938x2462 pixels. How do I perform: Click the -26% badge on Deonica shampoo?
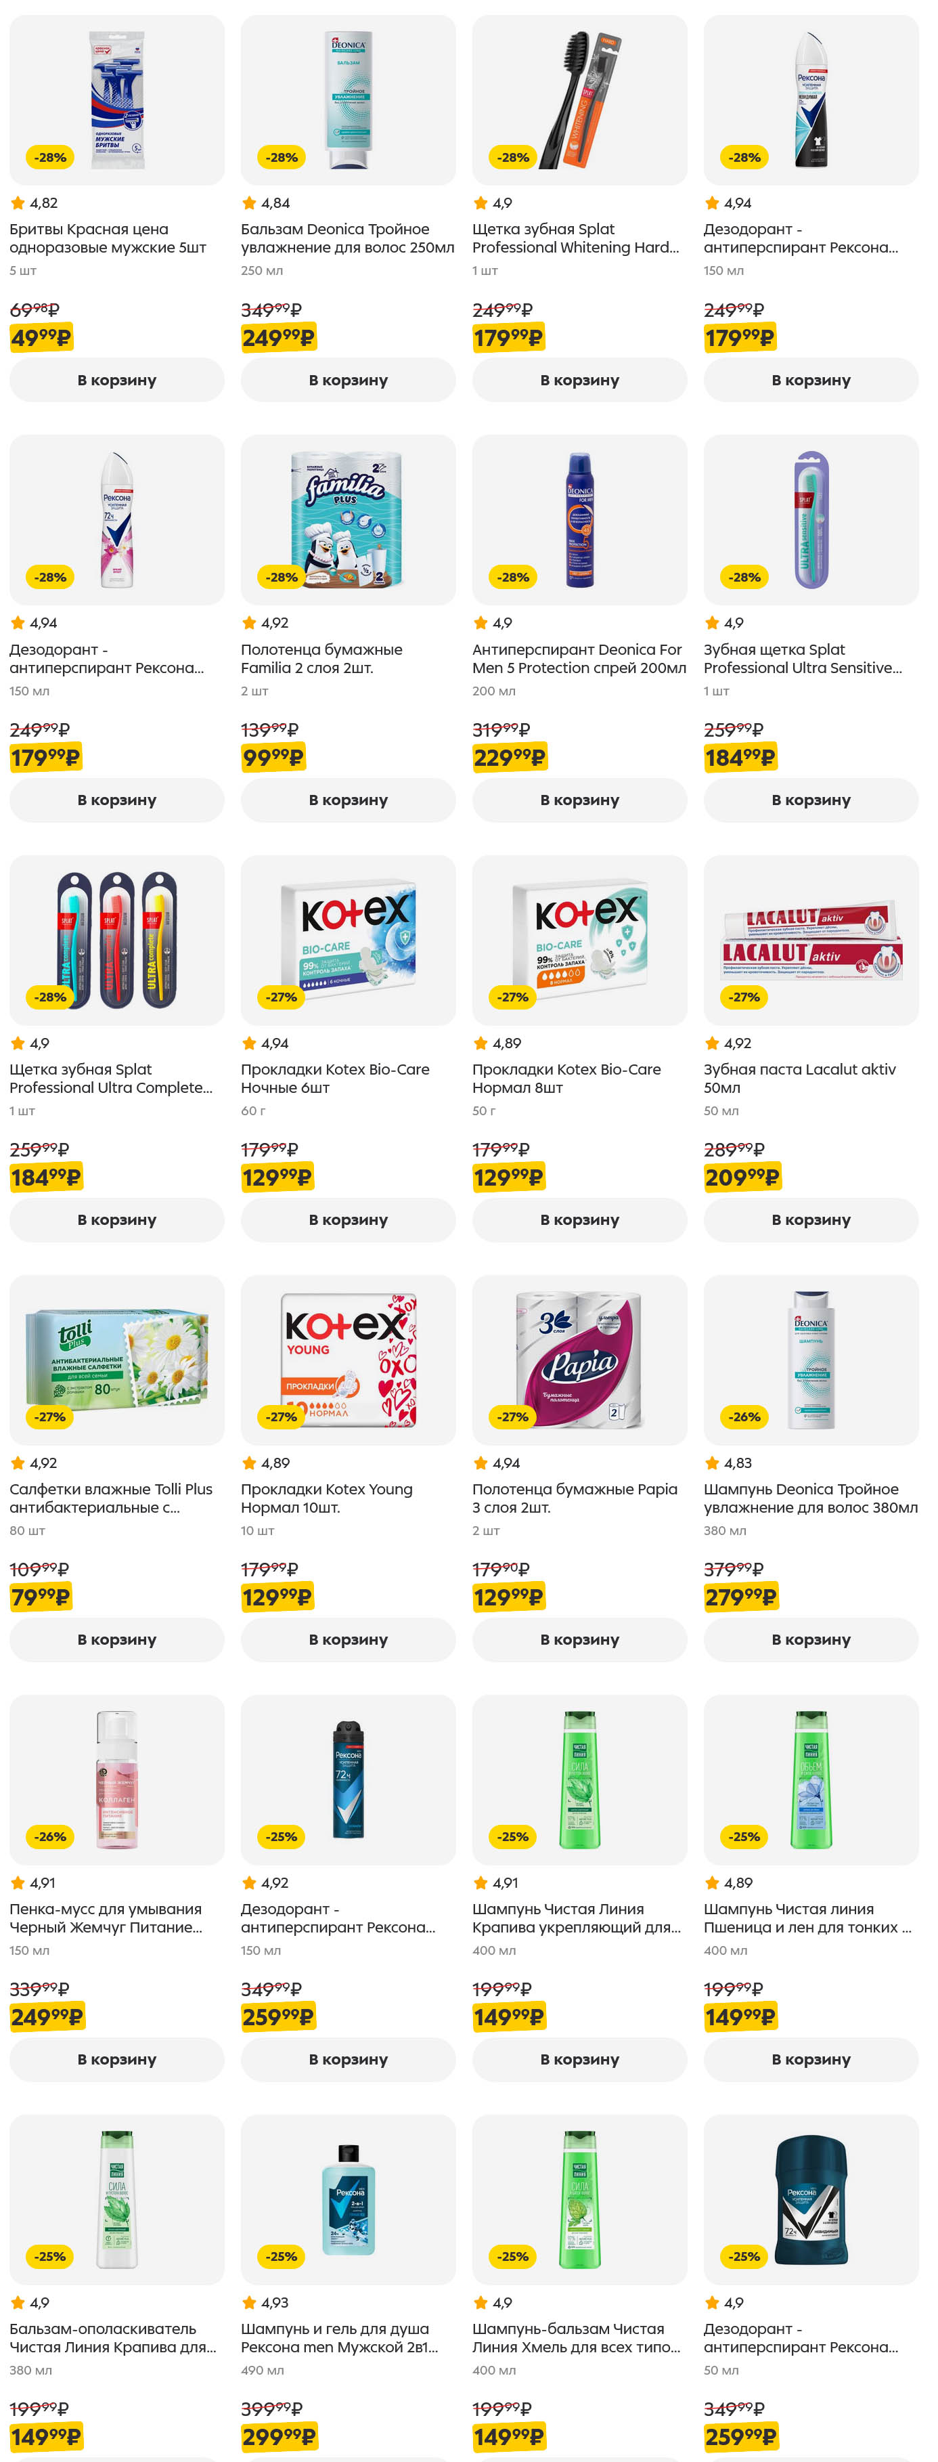(x=744, y=1417)
